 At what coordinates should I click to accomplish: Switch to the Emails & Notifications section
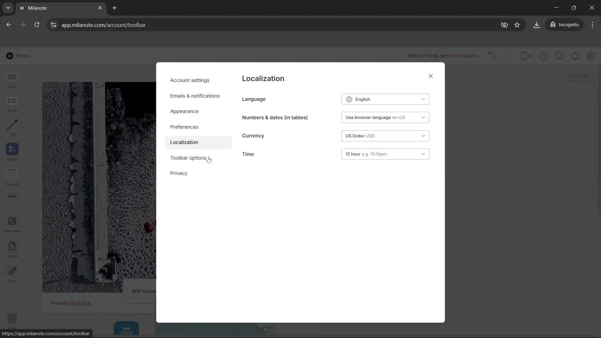tap(195, 96)
